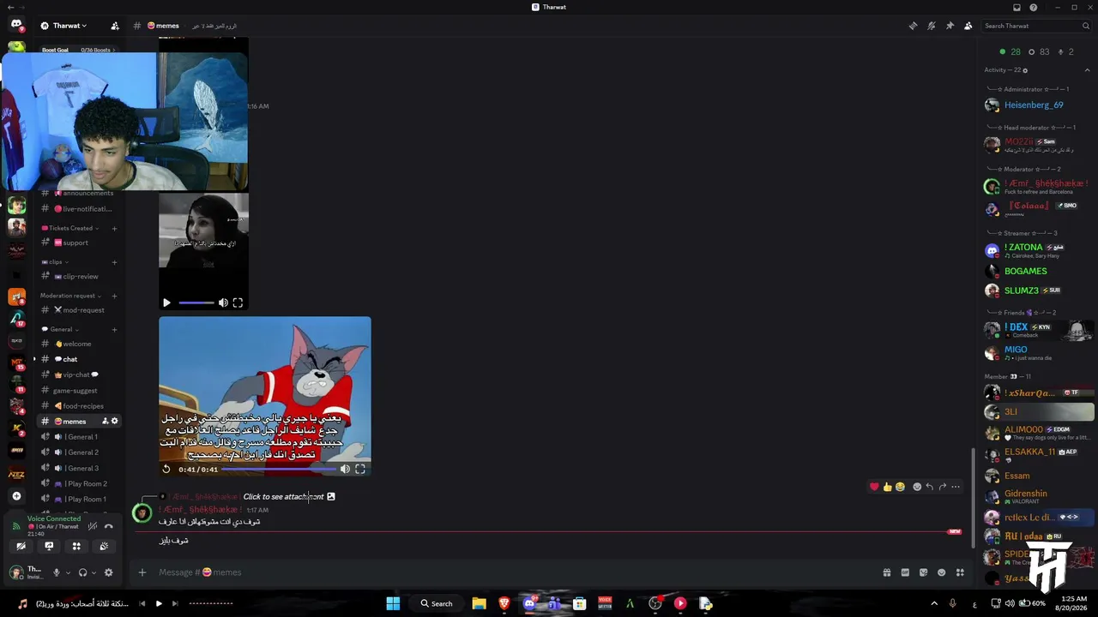This screenshot has height=617, width=1098.
Task: Start an activity from voice panel
Action: (76, 546)
